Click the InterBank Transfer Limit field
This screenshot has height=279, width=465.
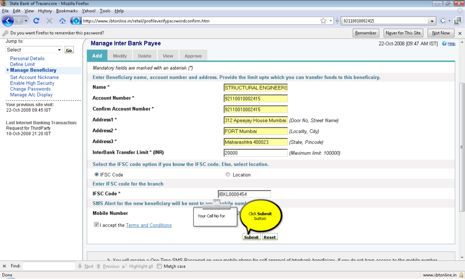(x=255, y=153)
